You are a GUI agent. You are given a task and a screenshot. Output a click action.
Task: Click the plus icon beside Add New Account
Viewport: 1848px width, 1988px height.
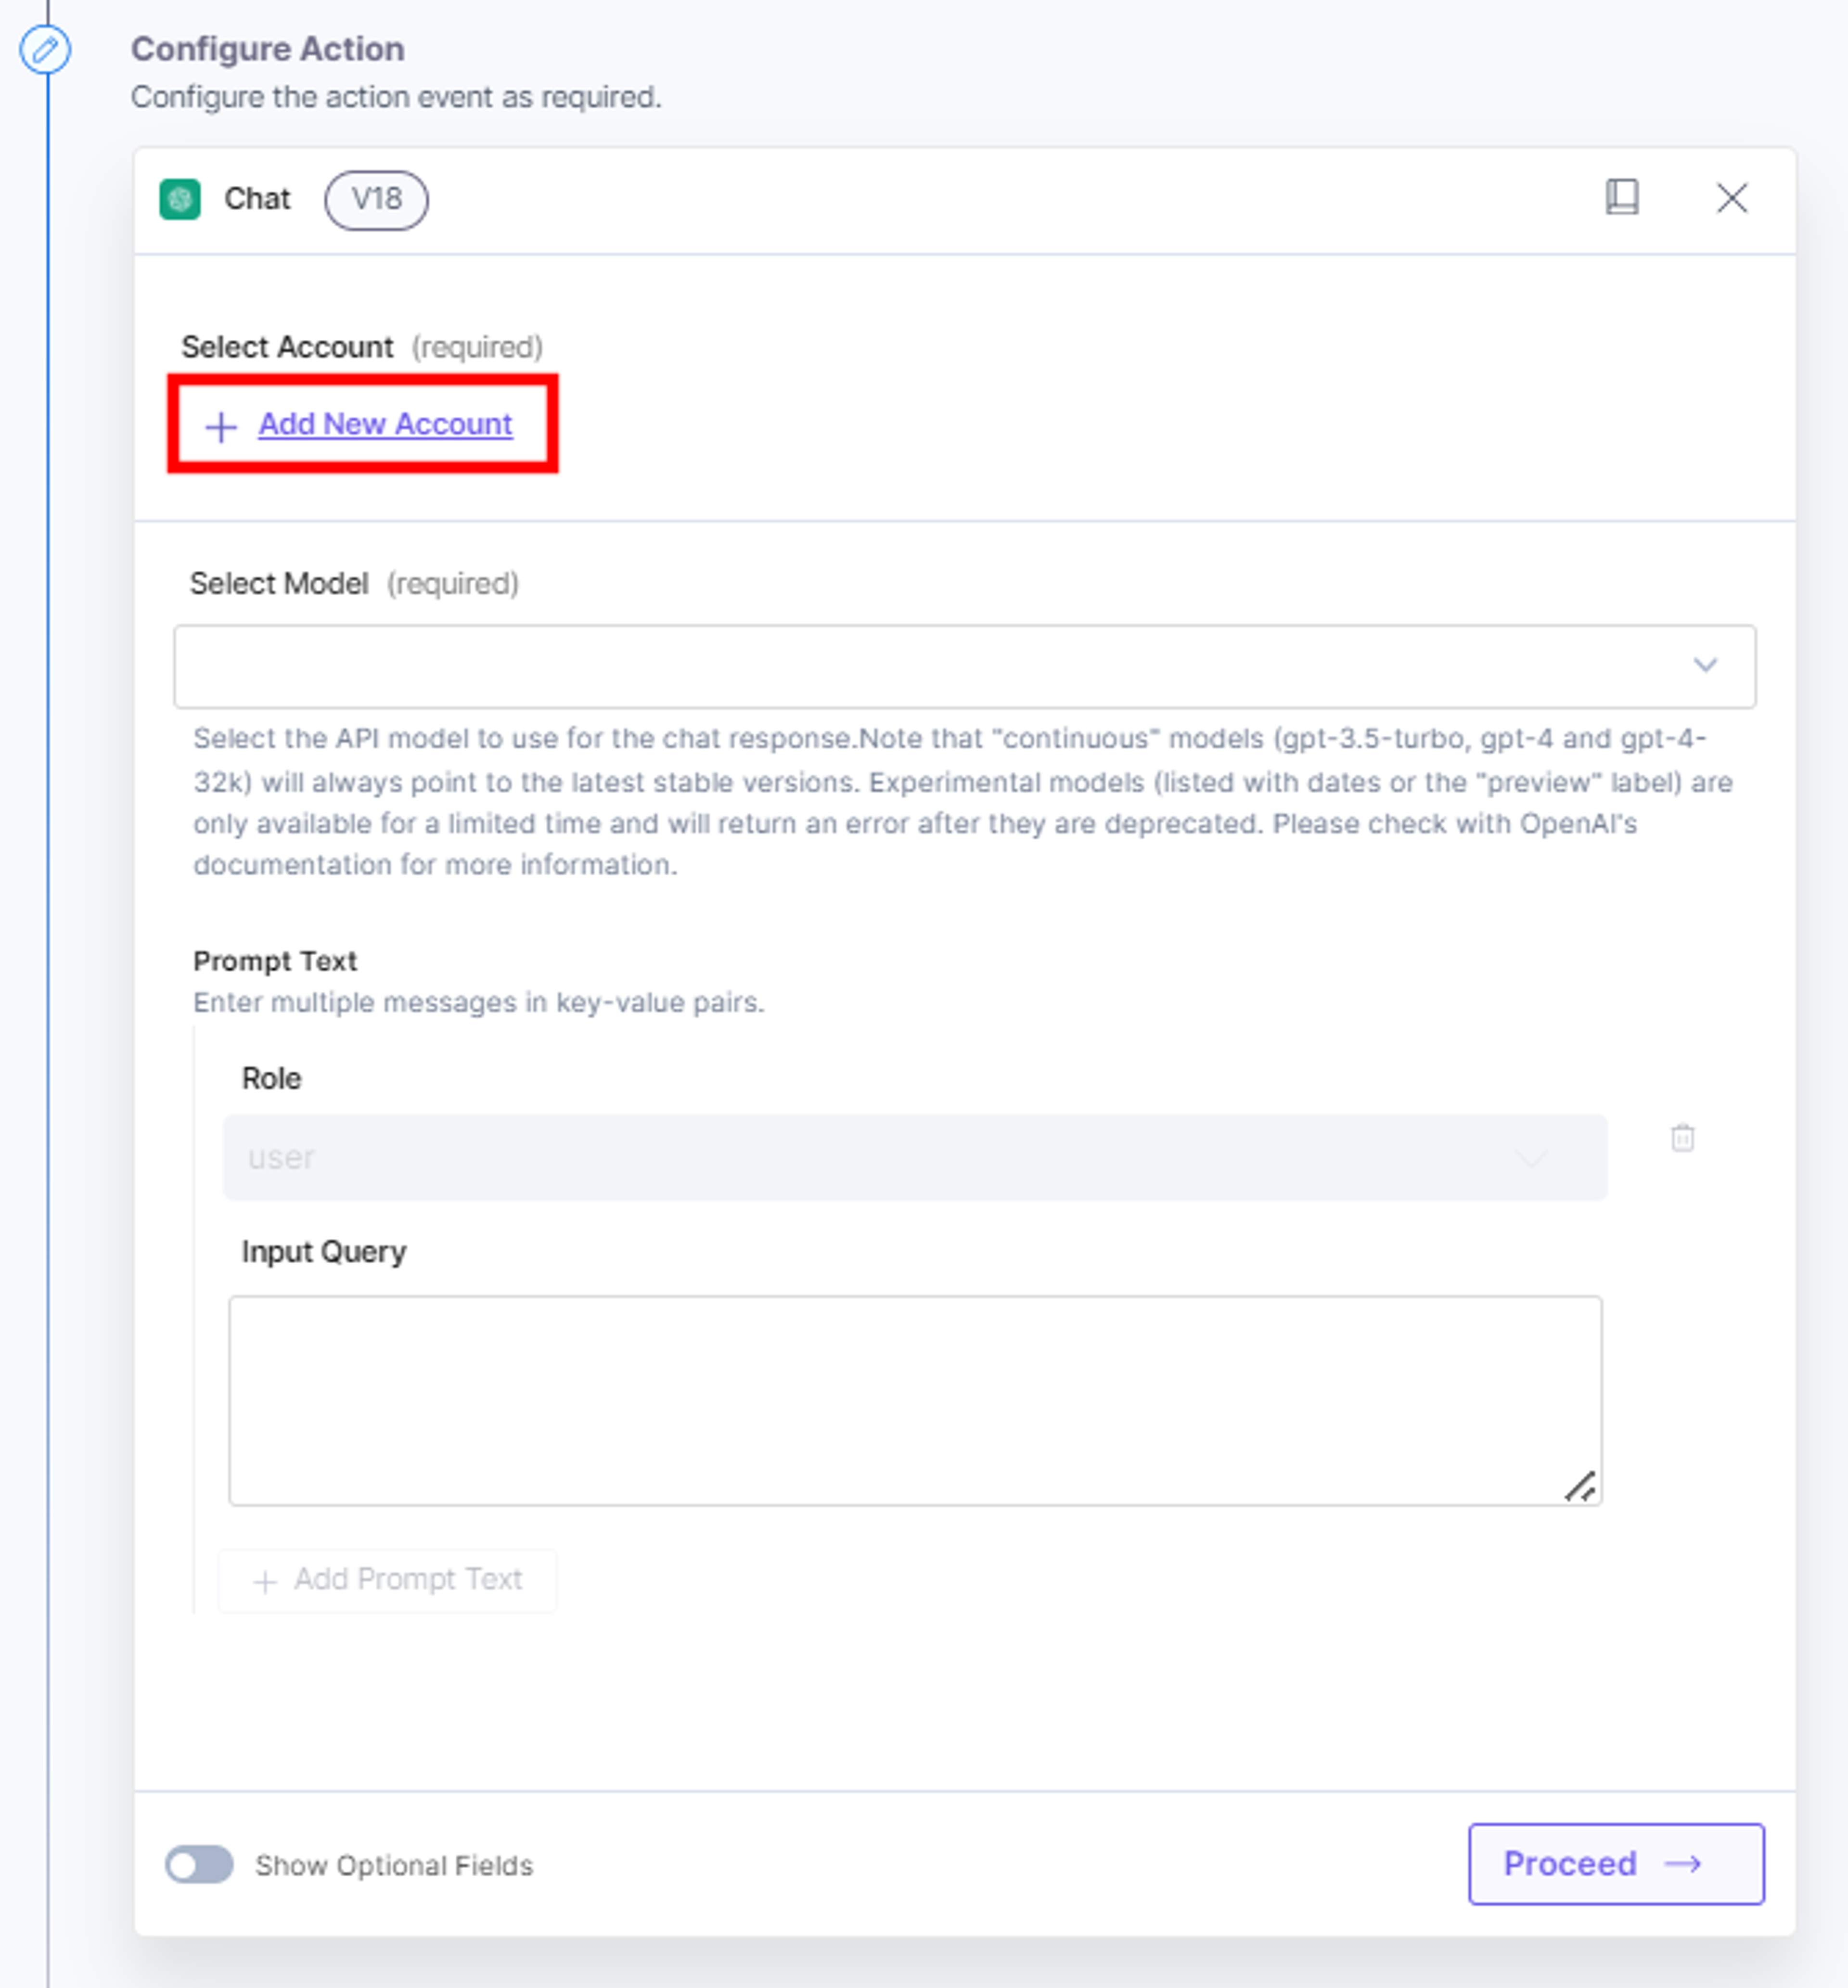point(221,427)
